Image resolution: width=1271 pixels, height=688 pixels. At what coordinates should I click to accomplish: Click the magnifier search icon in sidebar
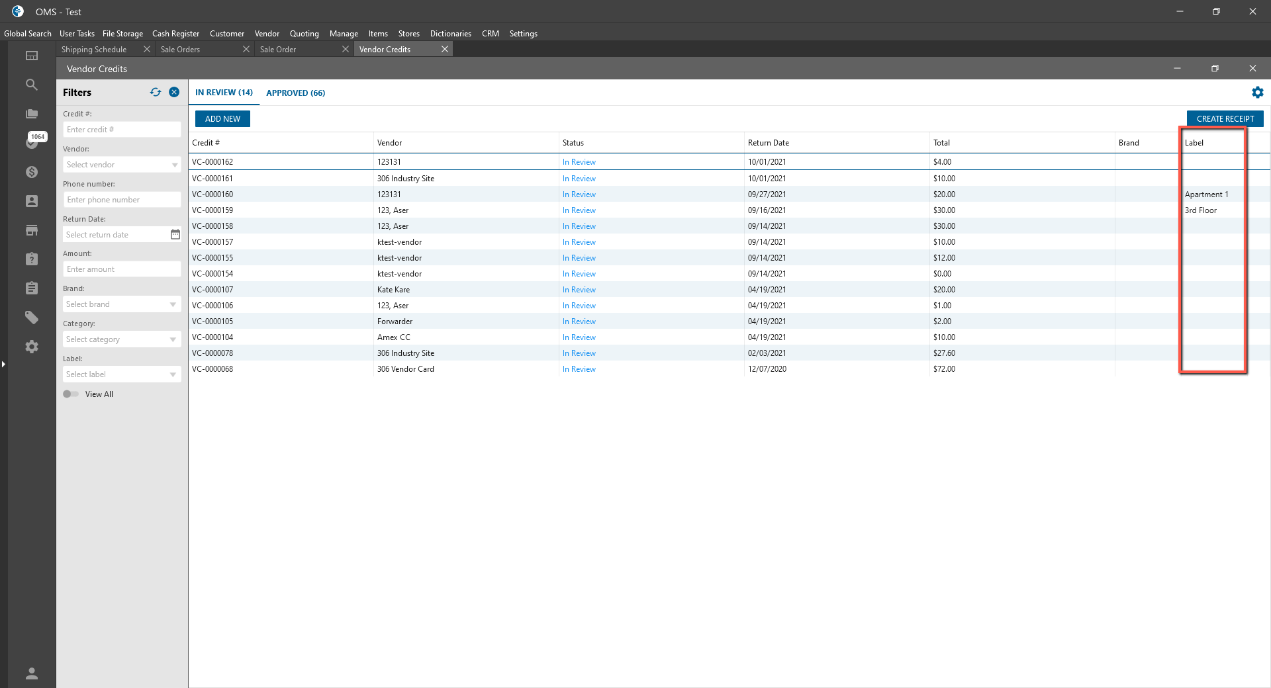tap(32, 85)
